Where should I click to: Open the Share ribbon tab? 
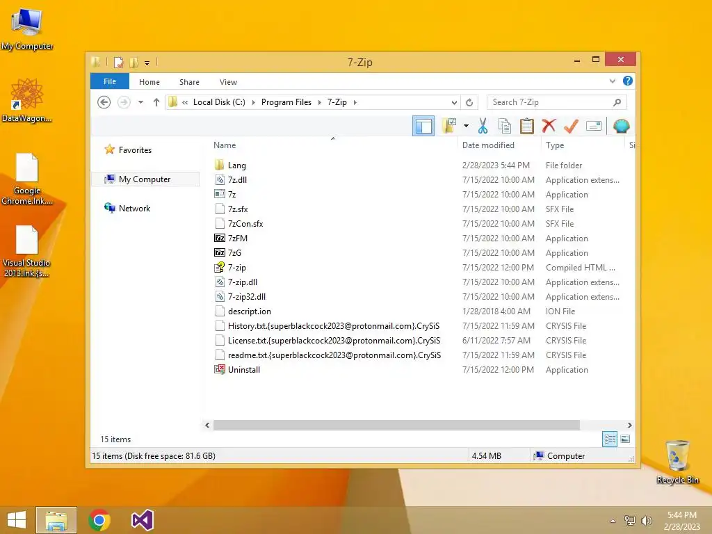click(x=189, y=82)
